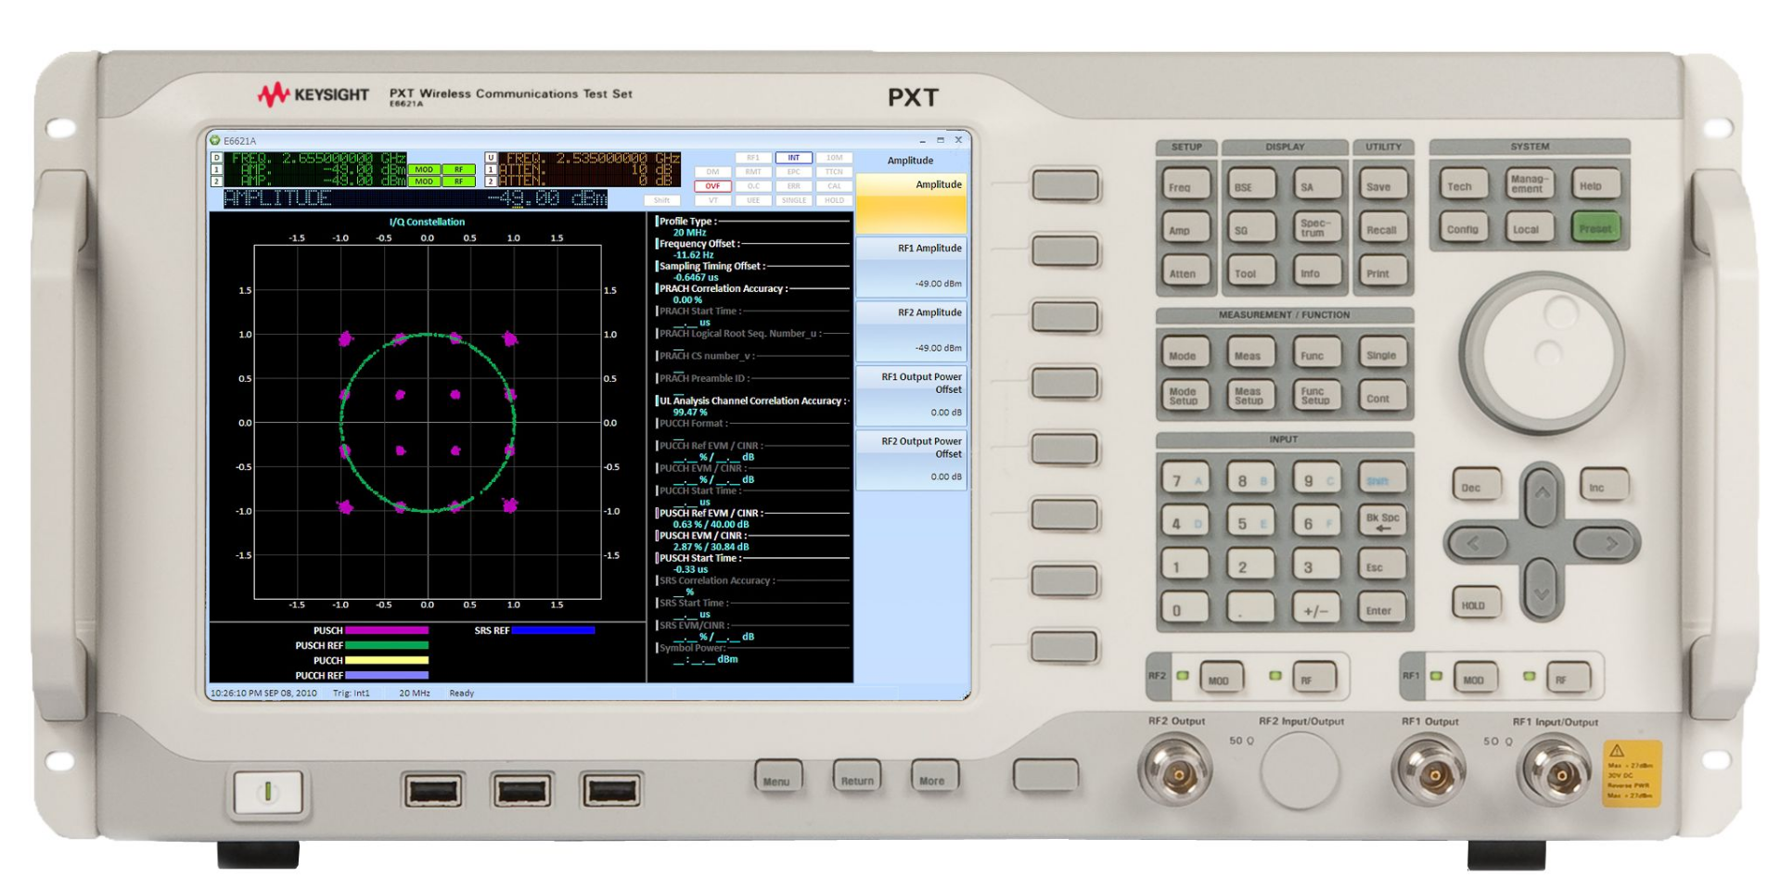Click the Help system button
The height and width of the screenshot is (890, 1781).
pos(1595,185)
